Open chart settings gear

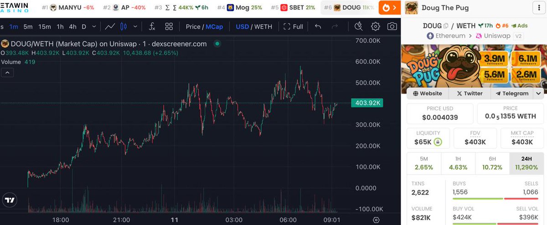pyautogui.click(x=375, y=26)
